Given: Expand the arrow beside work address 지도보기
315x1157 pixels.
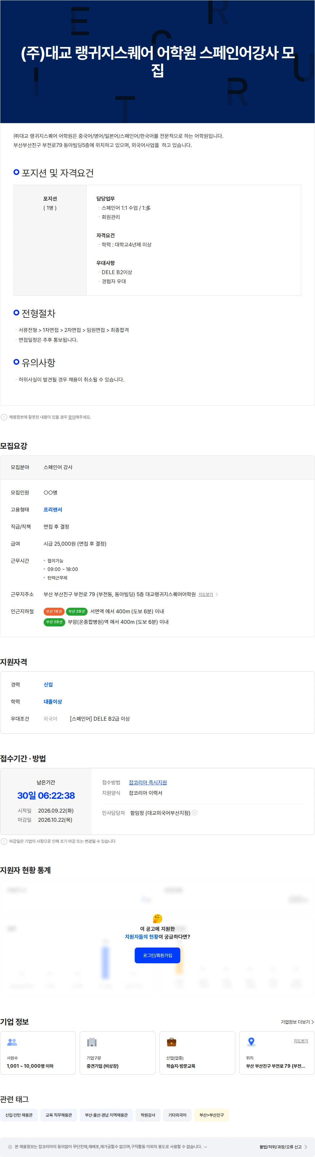Looking at the screenshot, I should [217, 594].
